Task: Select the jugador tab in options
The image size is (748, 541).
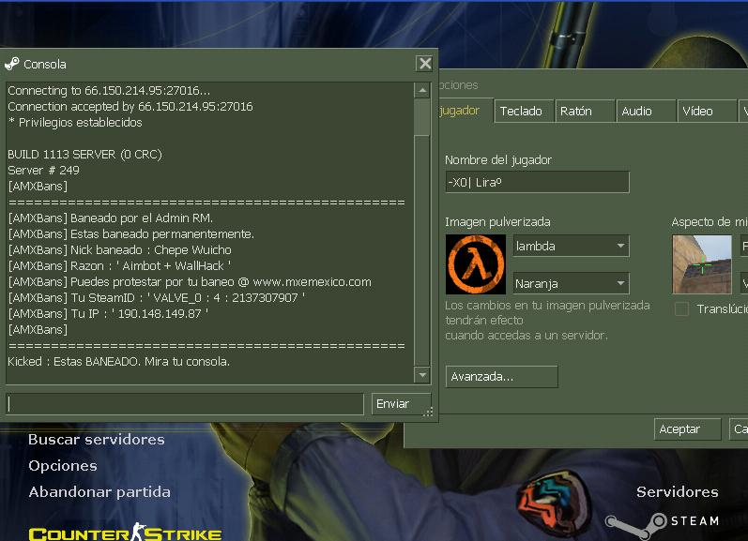Action: [462, 111]
